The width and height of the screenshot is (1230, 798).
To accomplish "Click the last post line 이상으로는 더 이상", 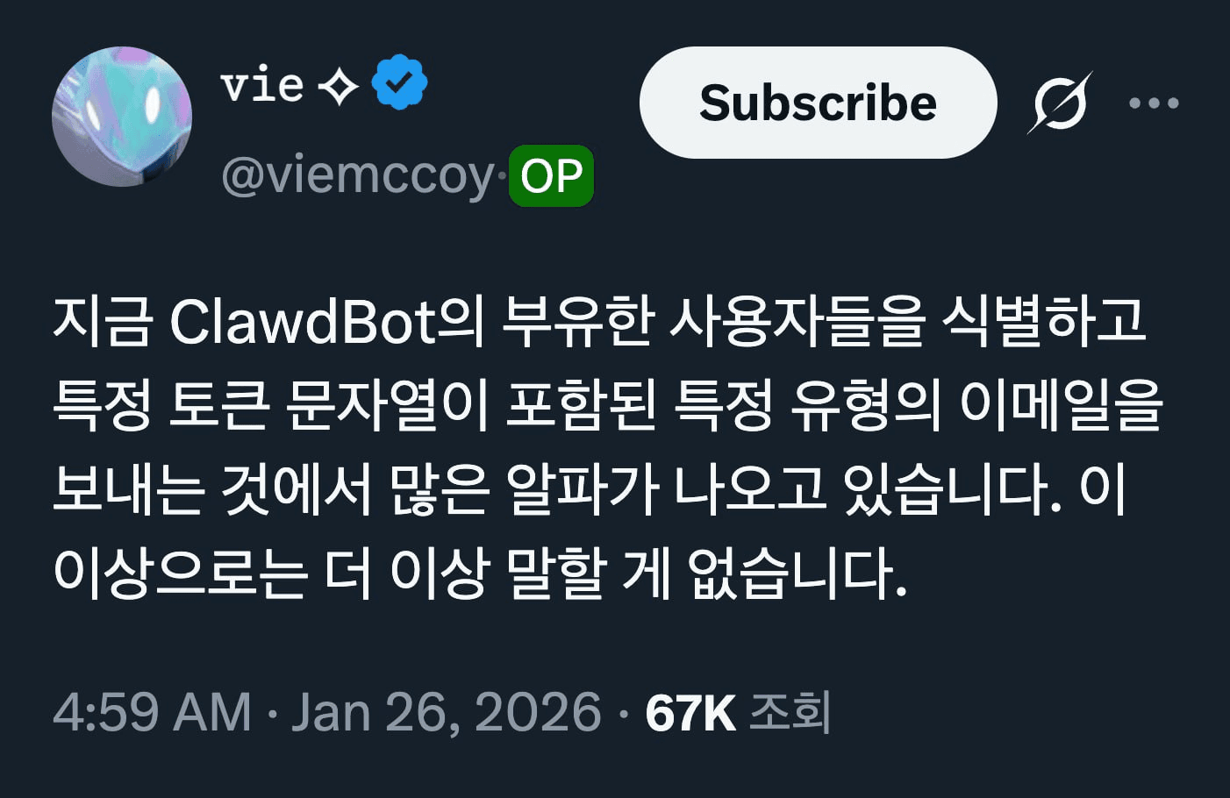I will (479, 573).
